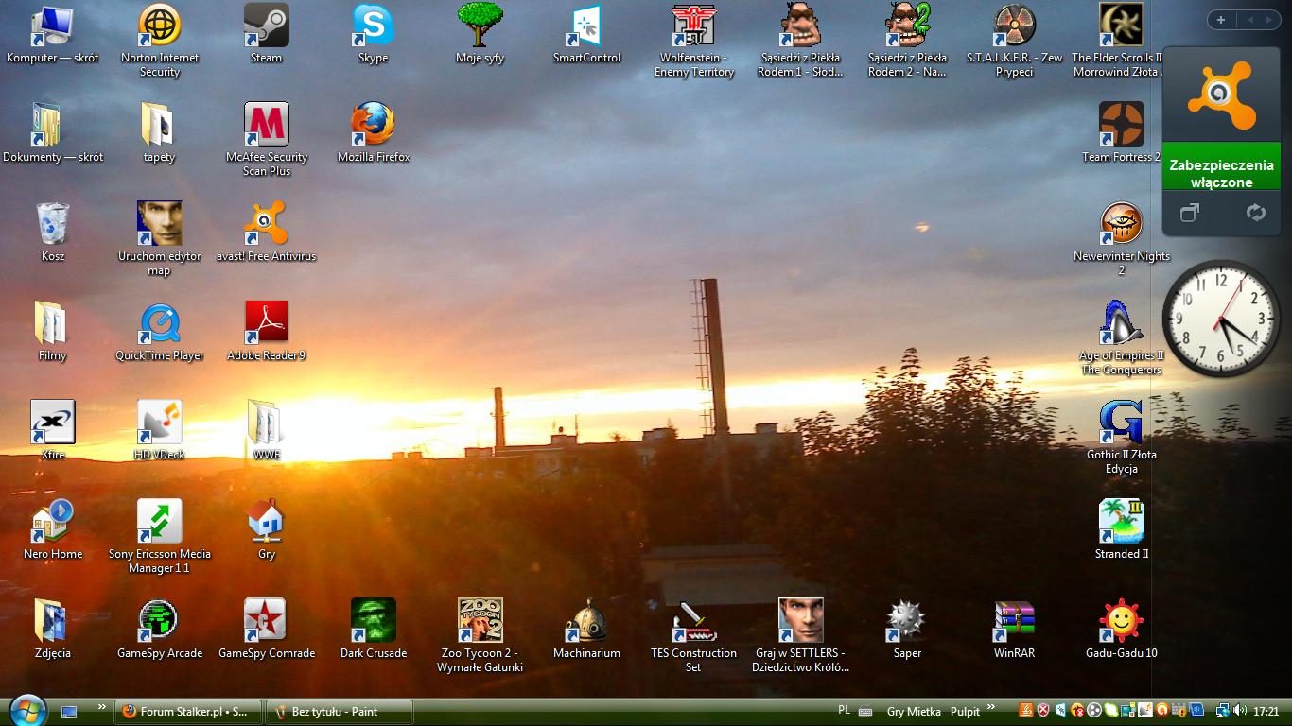
Task: Add a gadget with the sidebar plus button
Action: (1221, 20)
